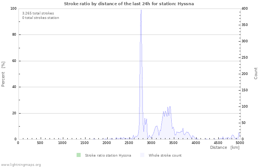Click the 2500 tick label on x-axis
The width and height of the screenshot is (259, 167).
click(x=129, y=143)
